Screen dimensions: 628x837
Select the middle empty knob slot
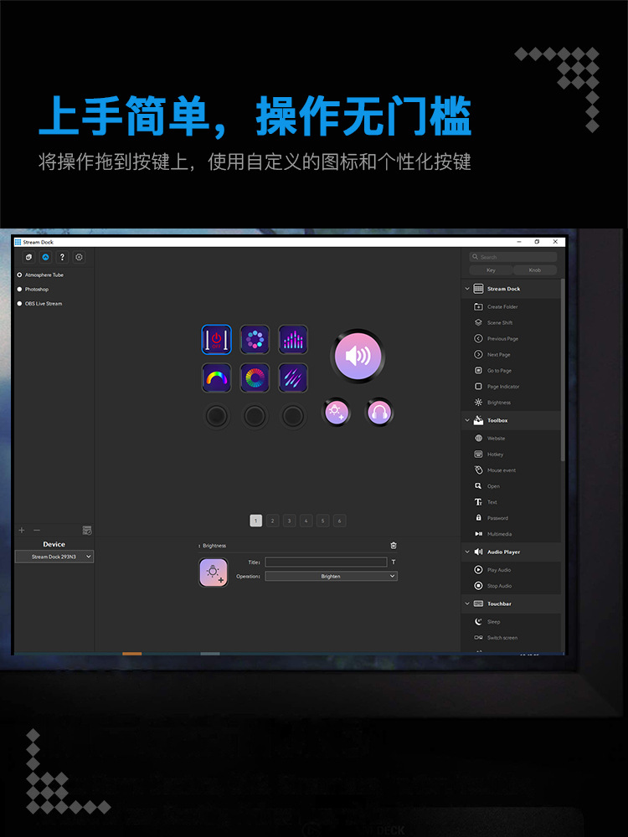point(255,416)
